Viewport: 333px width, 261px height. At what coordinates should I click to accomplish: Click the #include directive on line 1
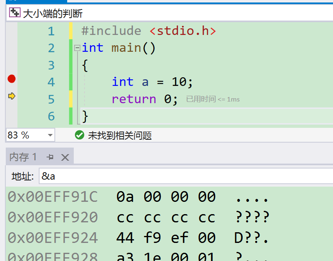111,31
